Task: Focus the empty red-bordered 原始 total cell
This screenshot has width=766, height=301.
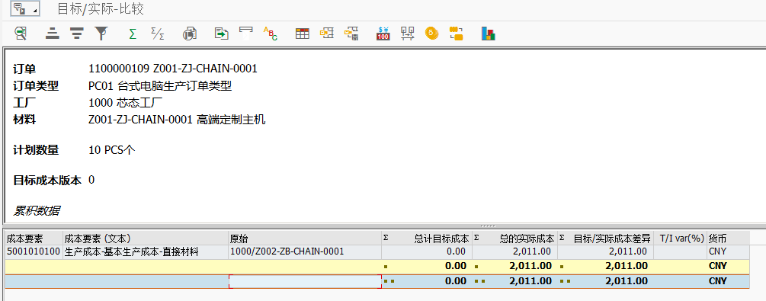Action: [306, 281]
